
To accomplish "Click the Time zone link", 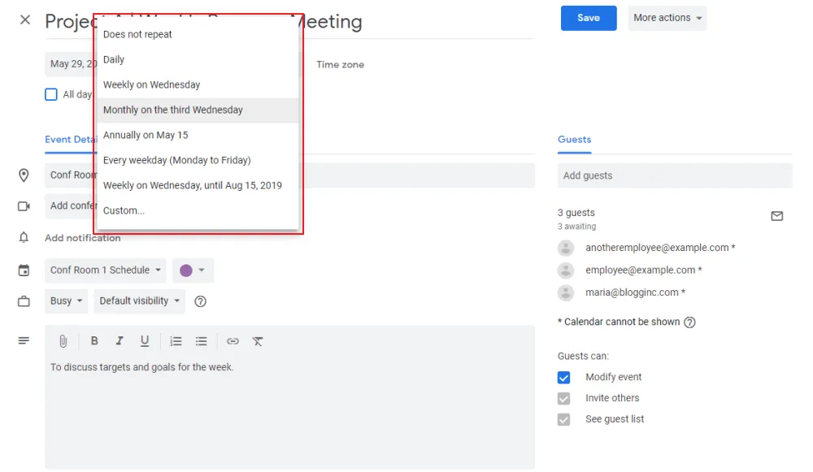I will 340,64.
